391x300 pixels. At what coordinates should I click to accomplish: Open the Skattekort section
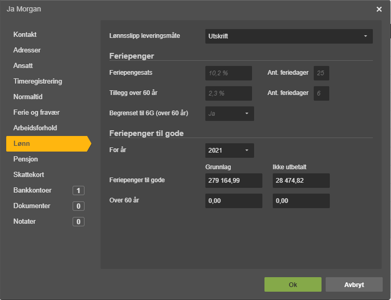point(29,174)
